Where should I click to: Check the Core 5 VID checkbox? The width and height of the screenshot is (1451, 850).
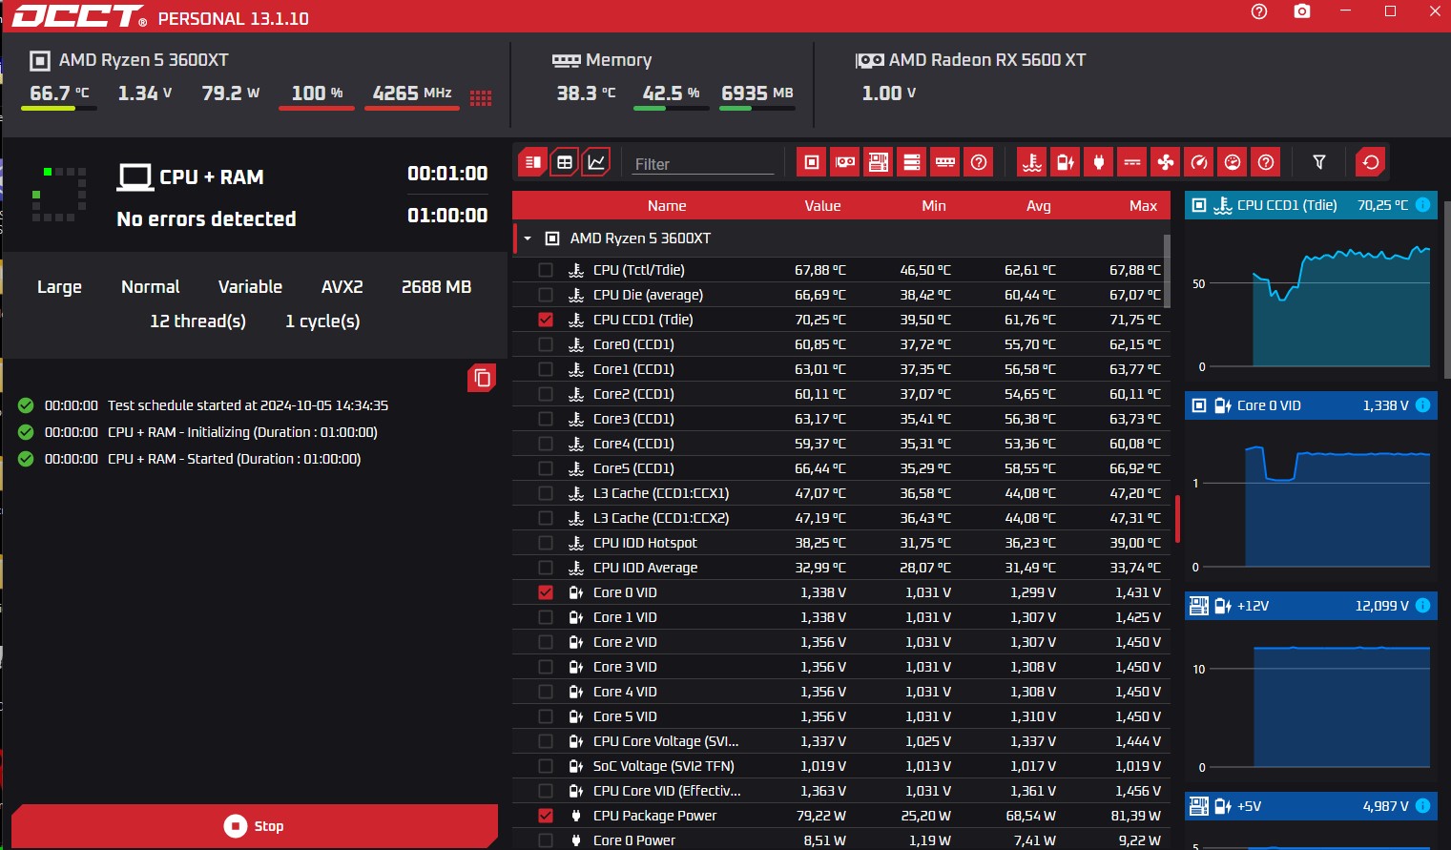pos(546,716)
